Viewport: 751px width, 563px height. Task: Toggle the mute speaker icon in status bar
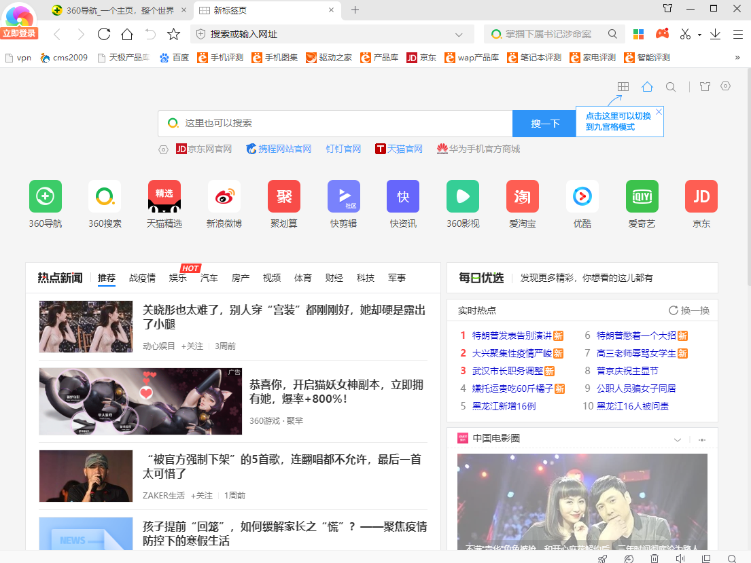[x=680, y=558]
